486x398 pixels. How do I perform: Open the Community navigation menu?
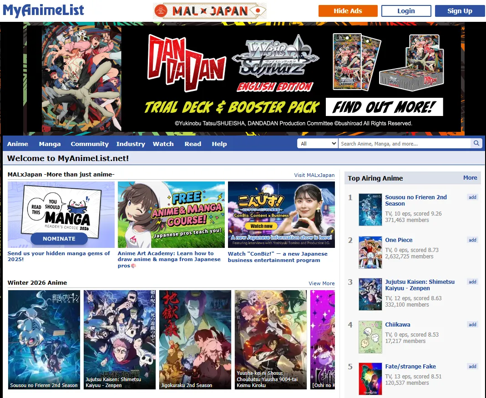pyautogui.click(x=90, y=144)
